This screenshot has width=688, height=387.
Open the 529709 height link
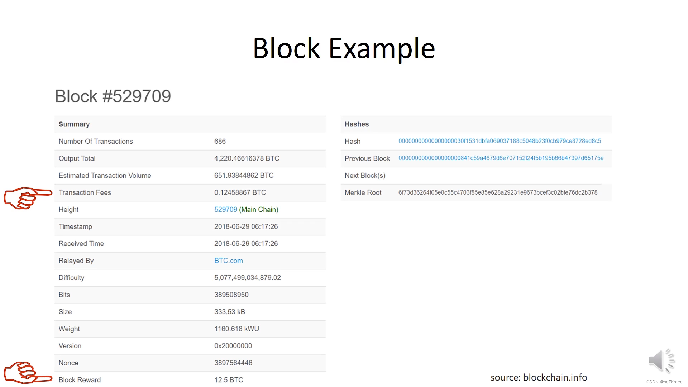coord(226,210)
